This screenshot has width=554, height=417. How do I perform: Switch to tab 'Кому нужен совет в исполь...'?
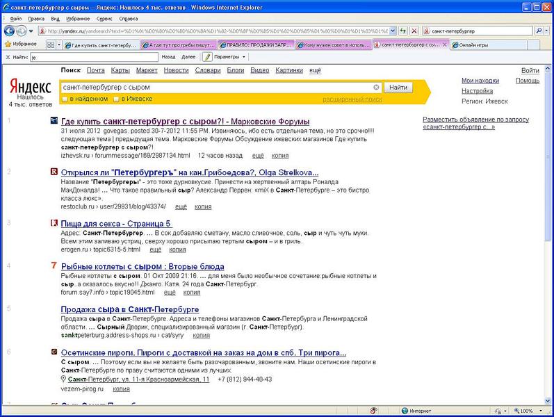[334, 45]
